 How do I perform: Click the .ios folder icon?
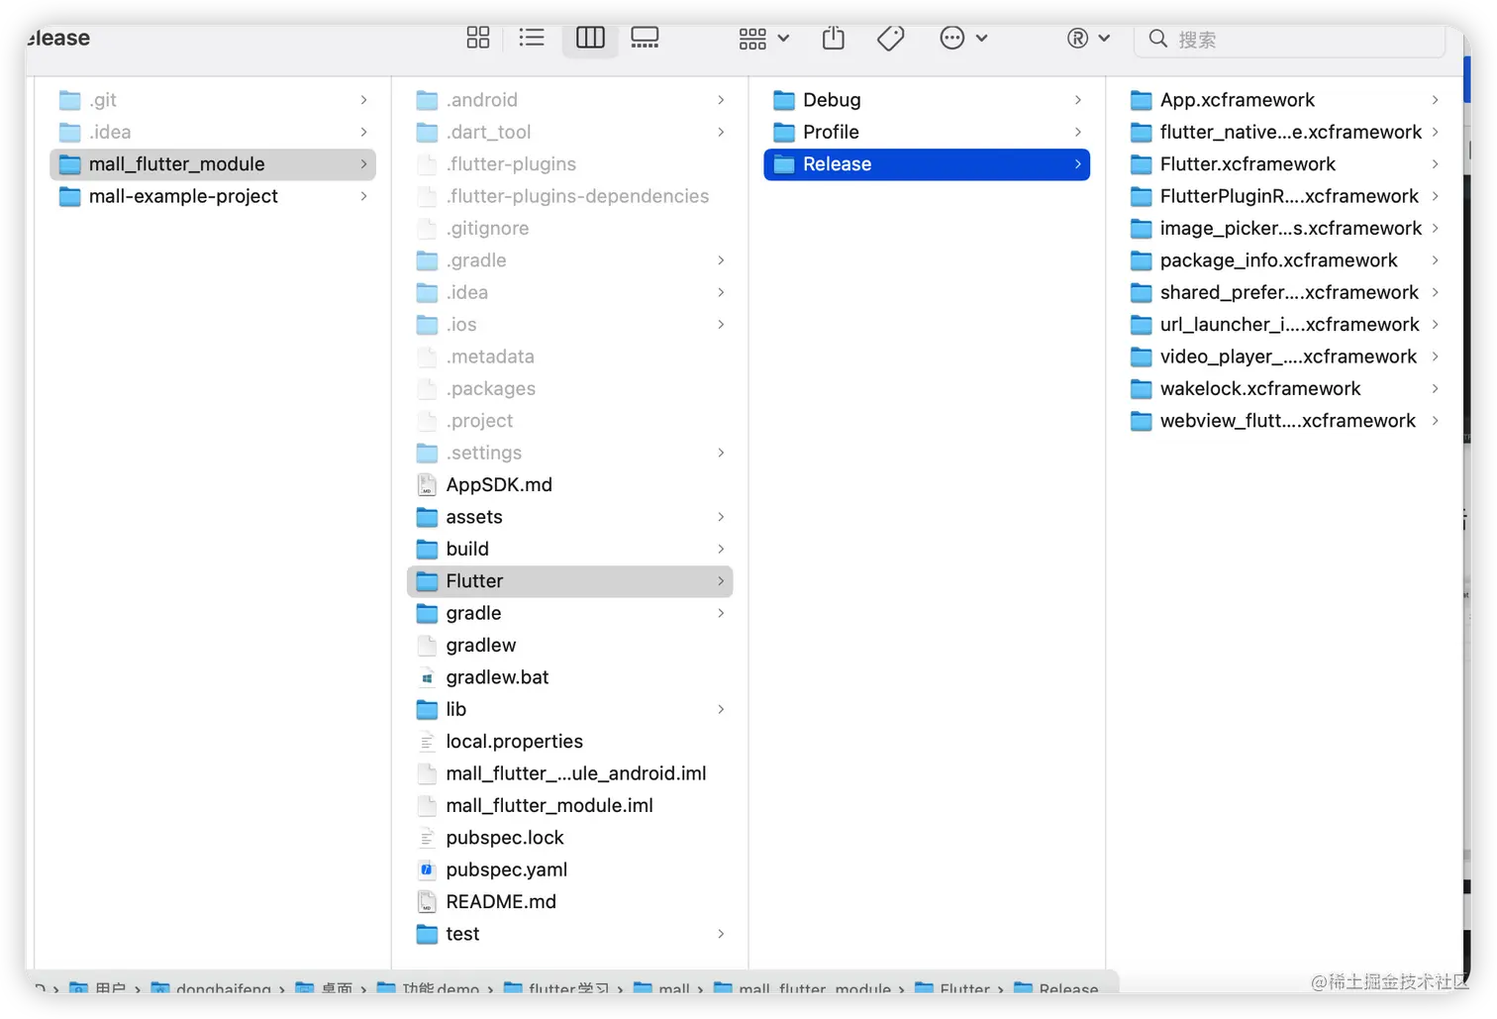pyautogui.click(x=427, y=325)
